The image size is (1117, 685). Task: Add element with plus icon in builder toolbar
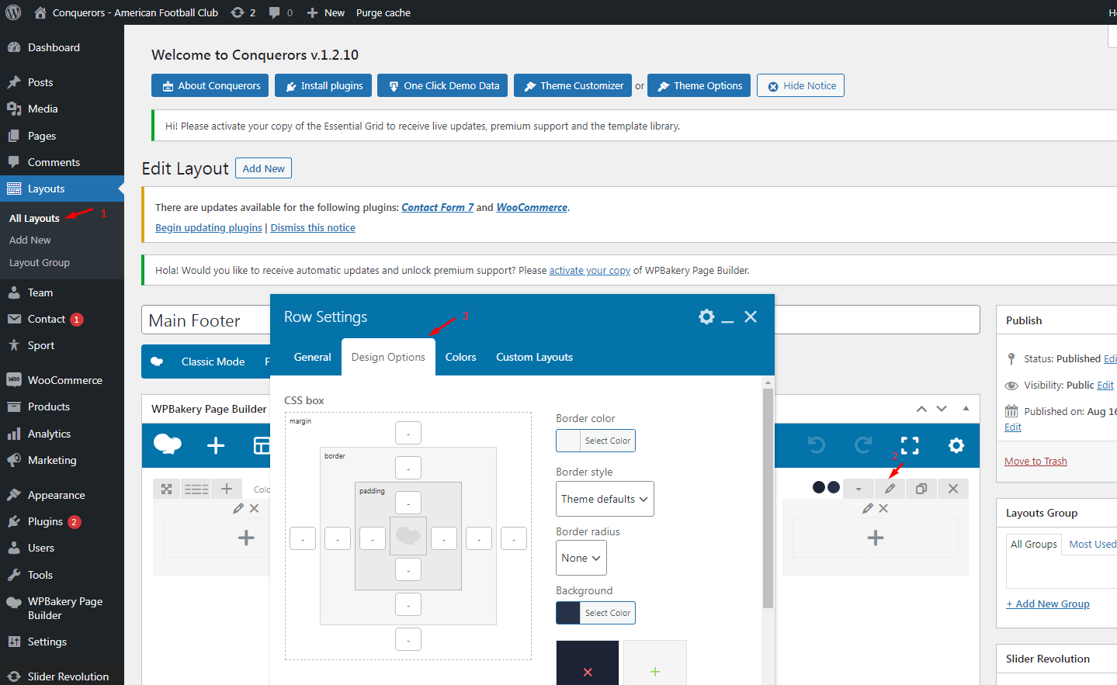(x=216, y=445)
